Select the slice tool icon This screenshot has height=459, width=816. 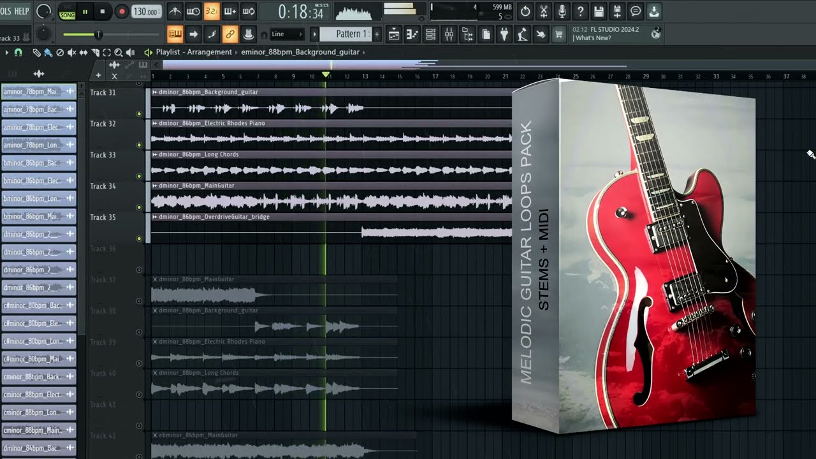click(95, 52)
